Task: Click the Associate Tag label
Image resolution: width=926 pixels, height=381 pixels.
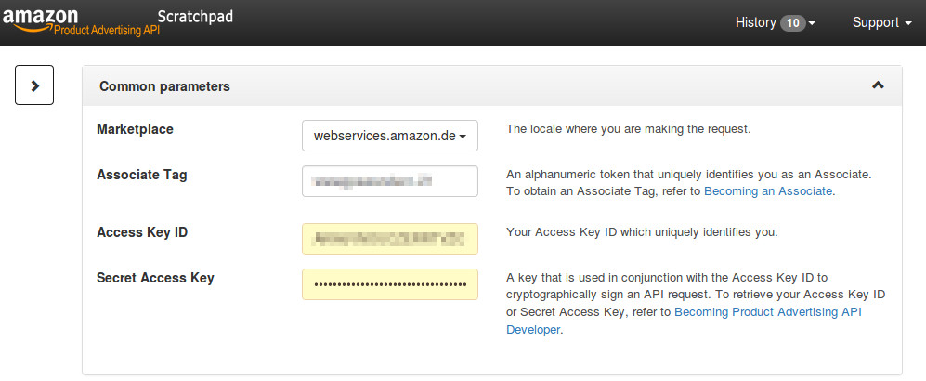Action: (142, 175)
